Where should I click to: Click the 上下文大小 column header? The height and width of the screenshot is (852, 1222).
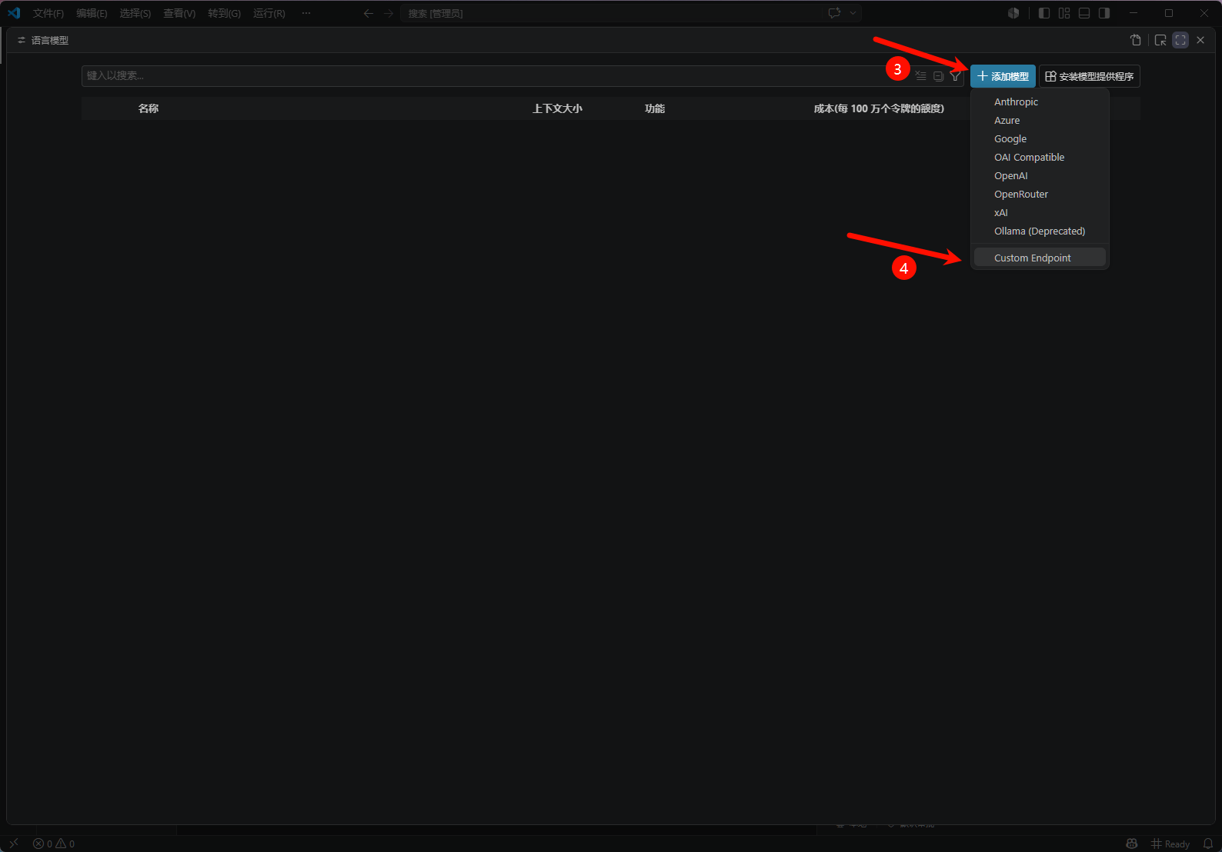(557, 108)
